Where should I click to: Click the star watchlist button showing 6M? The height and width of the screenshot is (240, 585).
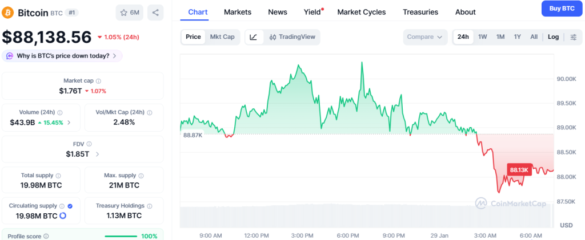[x=130, y=13]
